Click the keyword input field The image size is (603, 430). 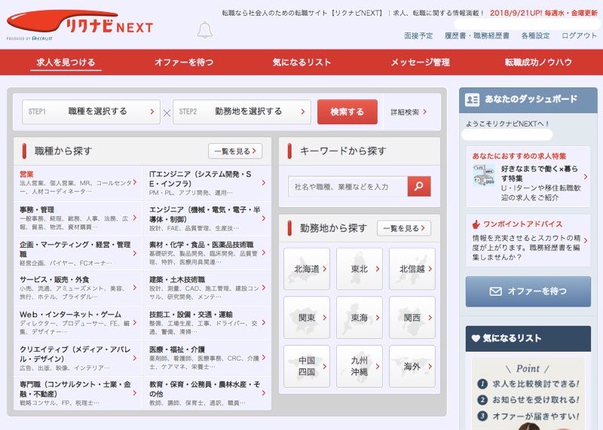348,186
